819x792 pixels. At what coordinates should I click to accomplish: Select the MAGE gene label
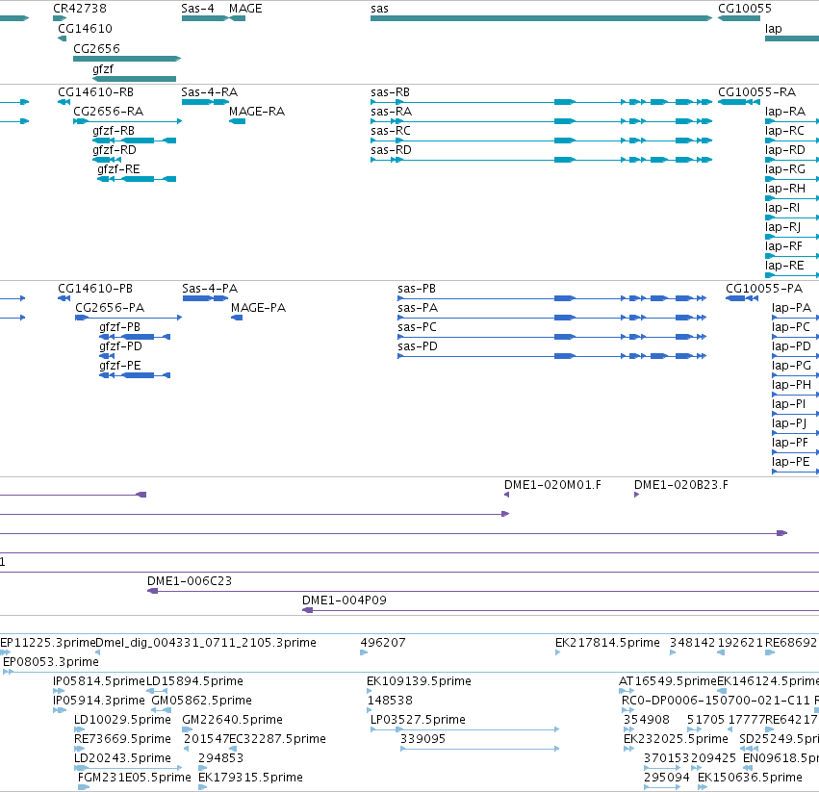[245, 9]
